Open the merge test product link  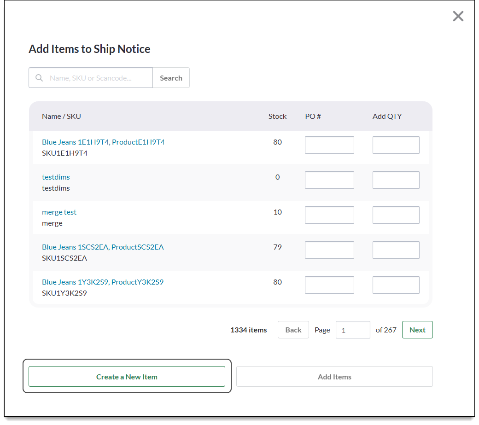(x=59, y=212)
